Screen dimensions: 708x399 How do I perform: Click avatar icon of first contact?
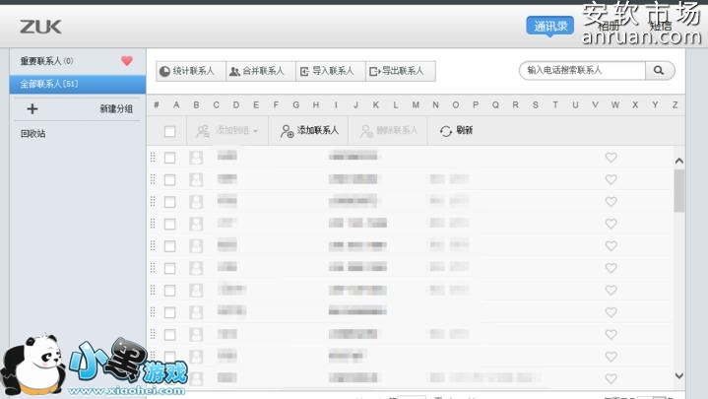tap(196, 158)
